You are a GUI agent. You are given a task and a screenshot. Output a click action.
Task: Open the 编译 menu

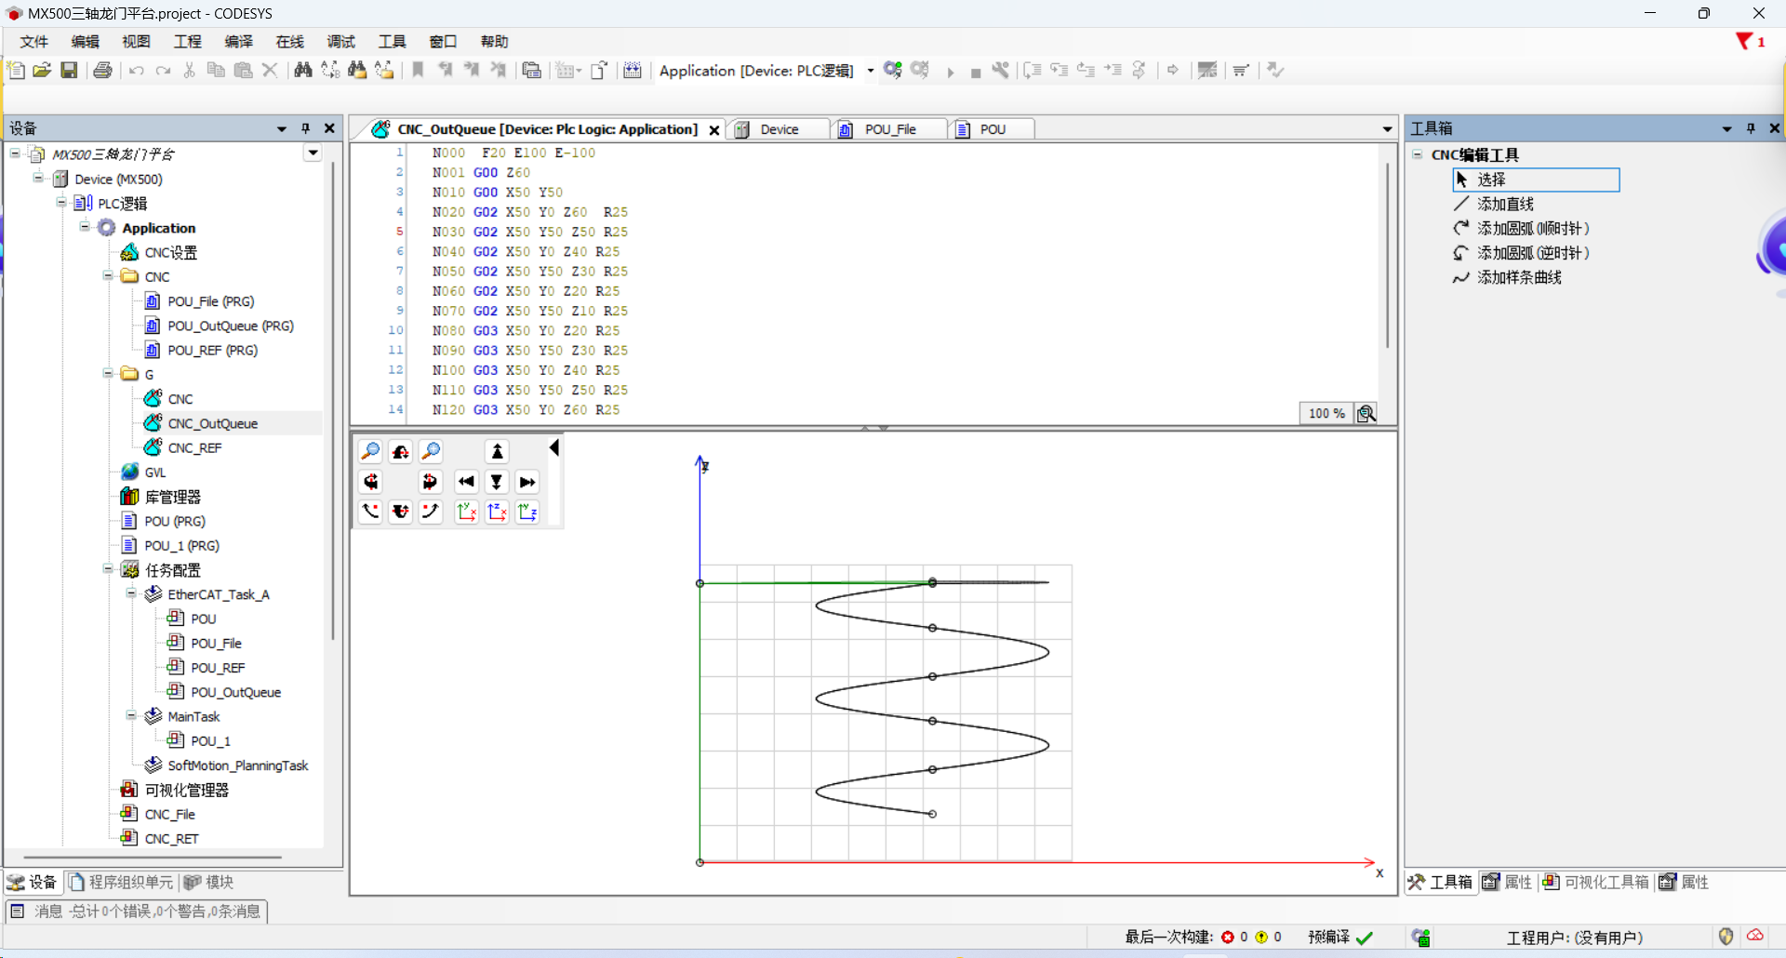[238, 42]
